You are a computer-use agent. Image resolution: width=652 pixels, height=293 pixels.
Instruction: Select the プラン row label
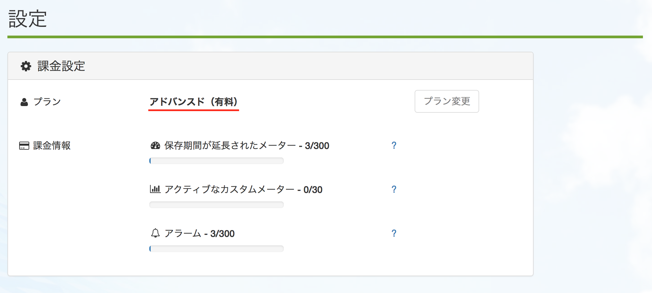[47, 102]
